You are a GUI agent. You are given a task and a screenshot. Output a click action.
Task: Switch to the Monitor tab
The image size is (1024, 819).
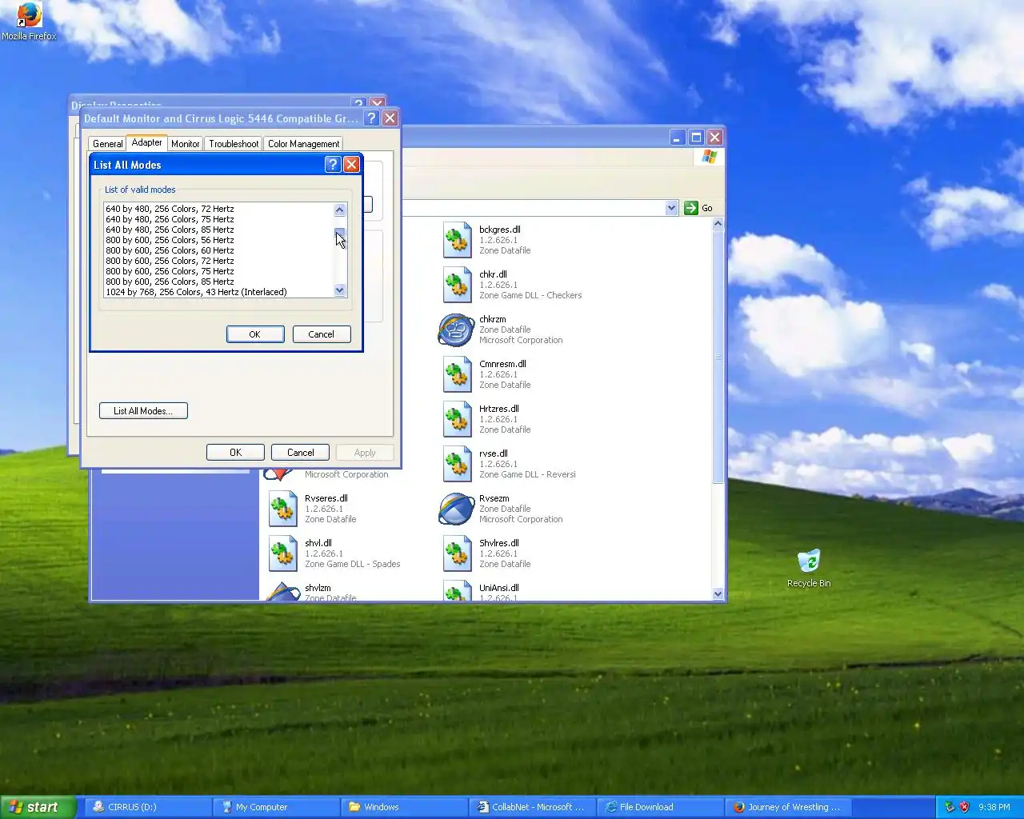[x=186, y=144]
